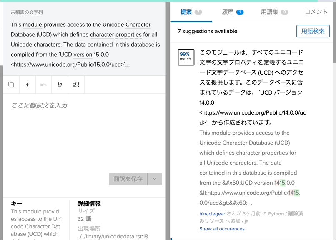Click the translation text input area

tap(84, 133)
